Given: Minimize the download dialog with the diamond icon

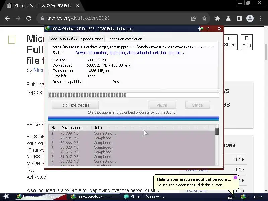Looking at the screenshot, I should (208, 29).
